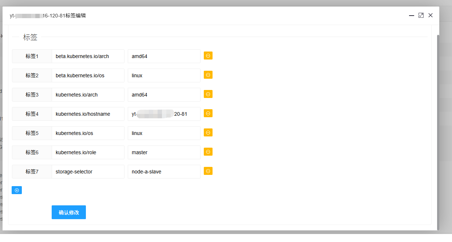The image size is (452, 242).
Task: Delete the kubernetes.io/role master label
Action: coord(208,152)
